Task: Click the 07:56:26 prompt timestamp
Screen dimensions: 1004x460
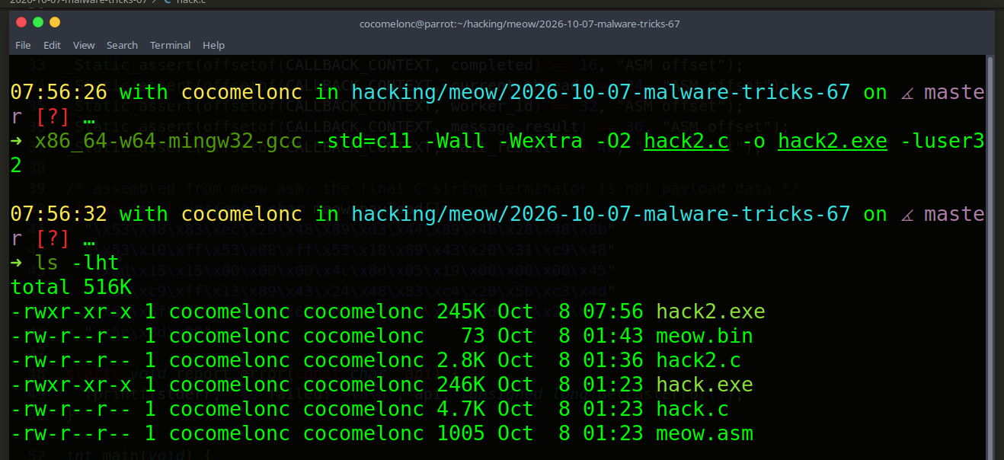Action: [59, 92]
